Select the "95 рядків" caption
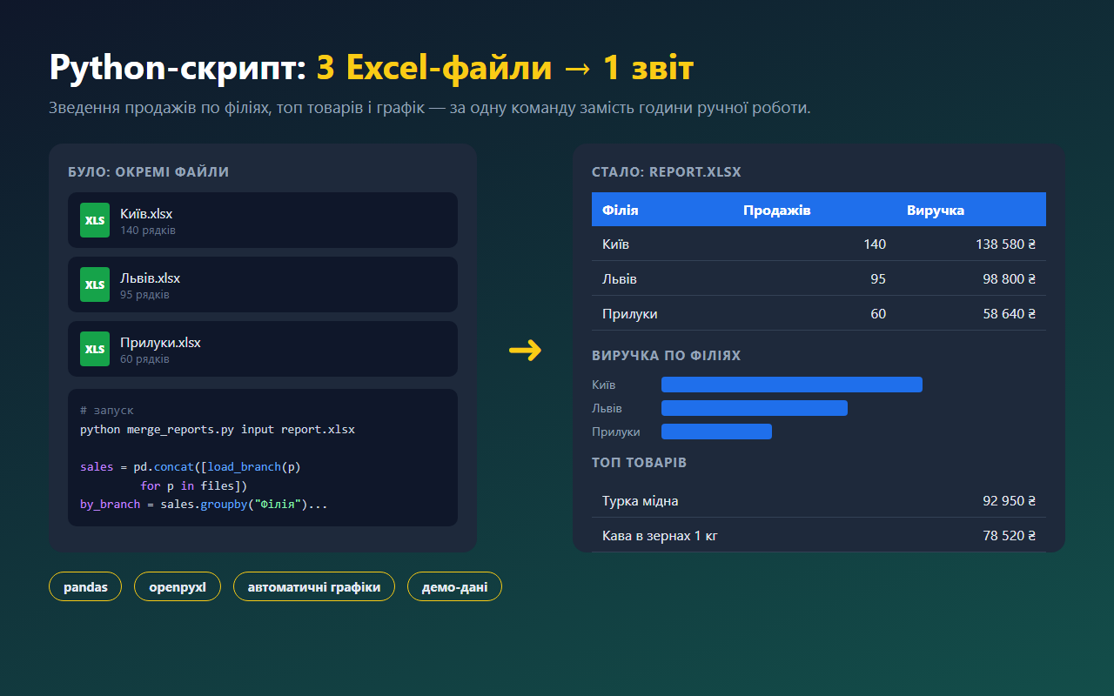Screen dimensions: 1114x696 tap(144, 295)
